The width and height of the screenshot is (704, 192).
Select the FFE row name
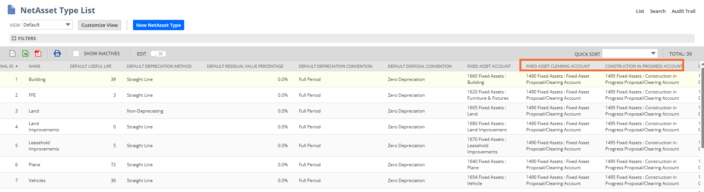(32, 95)
